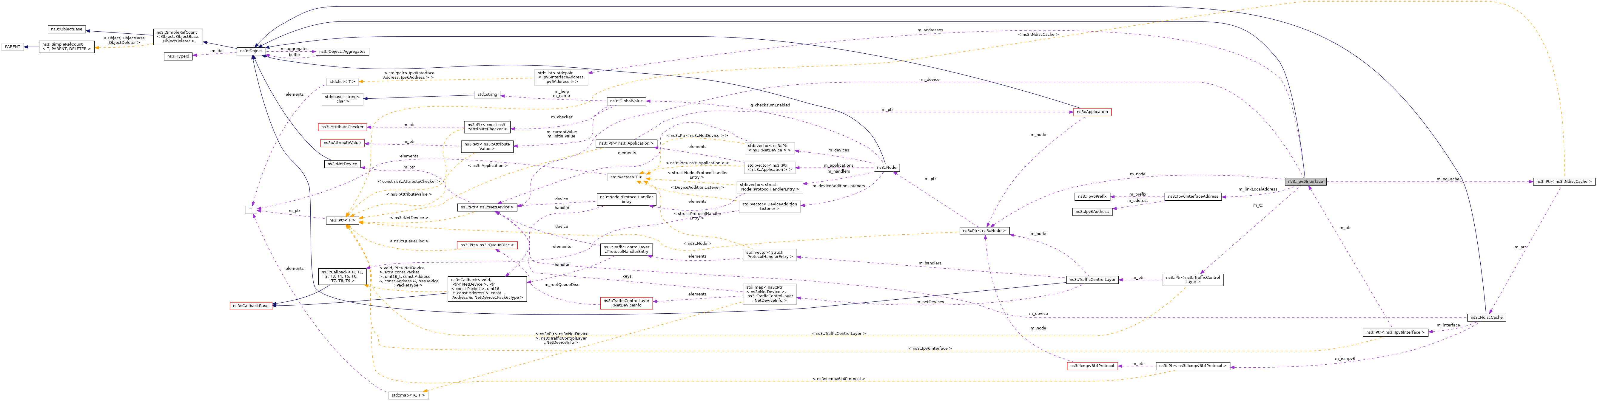The height and width of the screenshot is (401, 1597).
Task: Open the std::list< std::pair Ipv6InterfaceAddress node
Action: (x=561, y=78)
